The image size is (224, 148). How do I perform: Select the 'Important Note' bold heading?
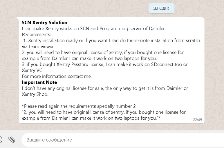click(x=39, y=82)
